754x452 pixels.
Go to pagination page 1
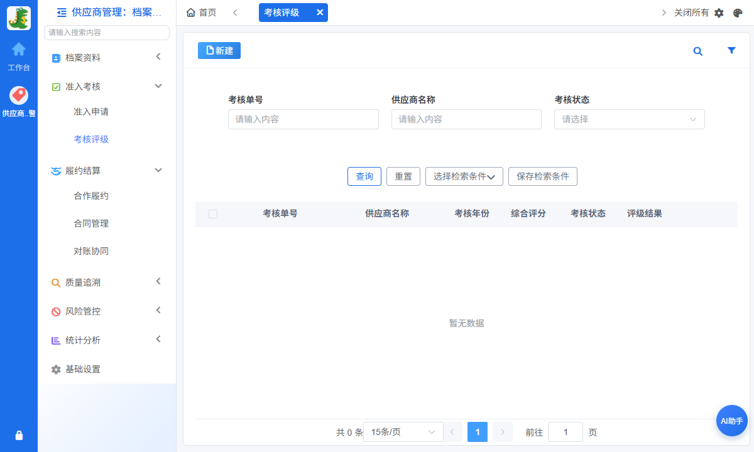[478, 432]
